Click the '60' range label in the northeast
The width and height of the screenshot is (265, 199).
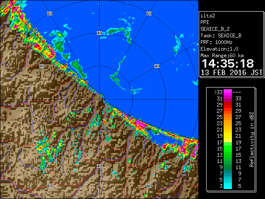[149, 13]
